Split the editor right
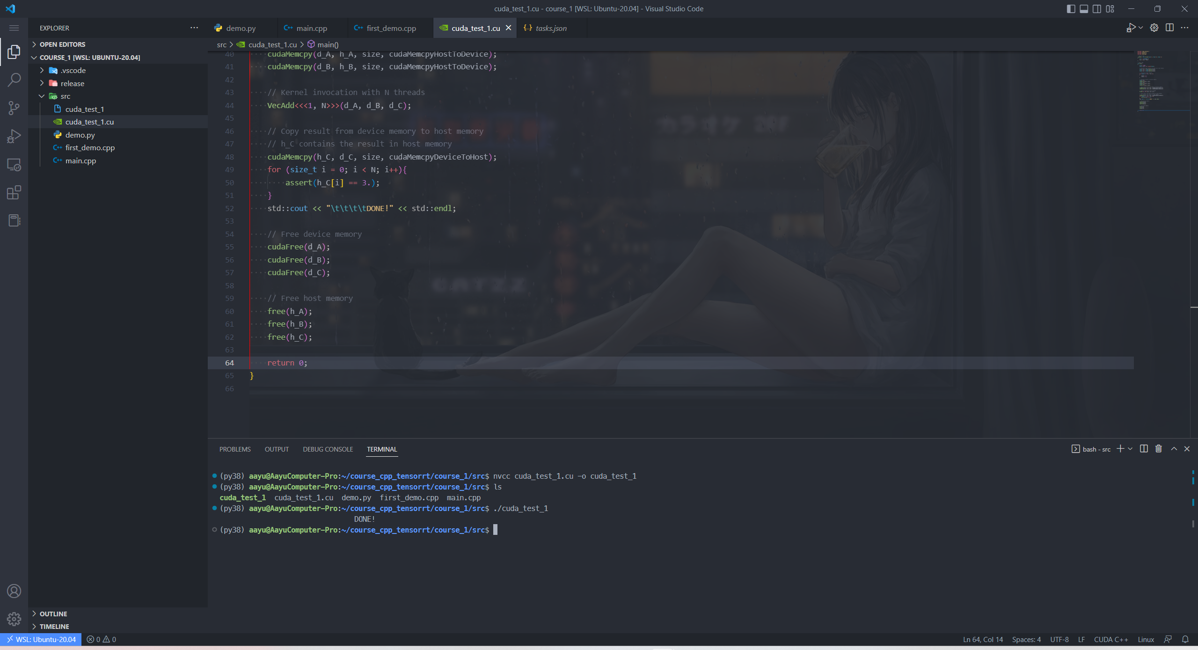The image size is (1198, 650). 1169,28
